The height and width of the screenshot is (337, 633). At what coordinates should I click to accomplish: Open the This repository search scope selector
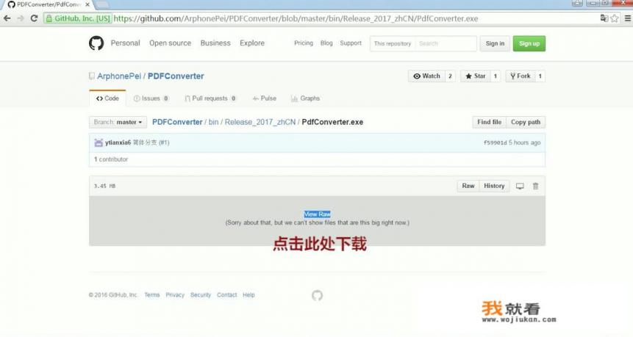coord(392,44)
